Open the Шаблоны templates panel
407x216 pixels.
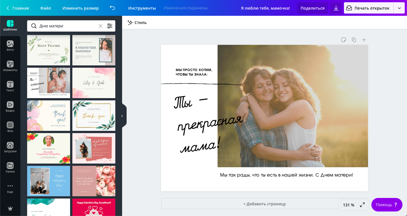coord(10,25)
